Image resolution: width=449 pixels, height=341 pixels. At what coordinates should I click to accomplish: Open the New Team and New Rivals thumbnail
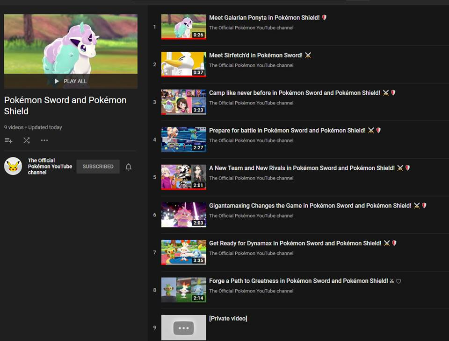(183, 177)
